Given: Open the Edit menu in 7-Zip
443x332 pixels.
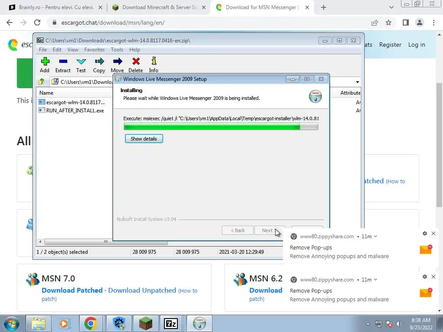Looking at the screenshot, I should click(x=57, y=50).
